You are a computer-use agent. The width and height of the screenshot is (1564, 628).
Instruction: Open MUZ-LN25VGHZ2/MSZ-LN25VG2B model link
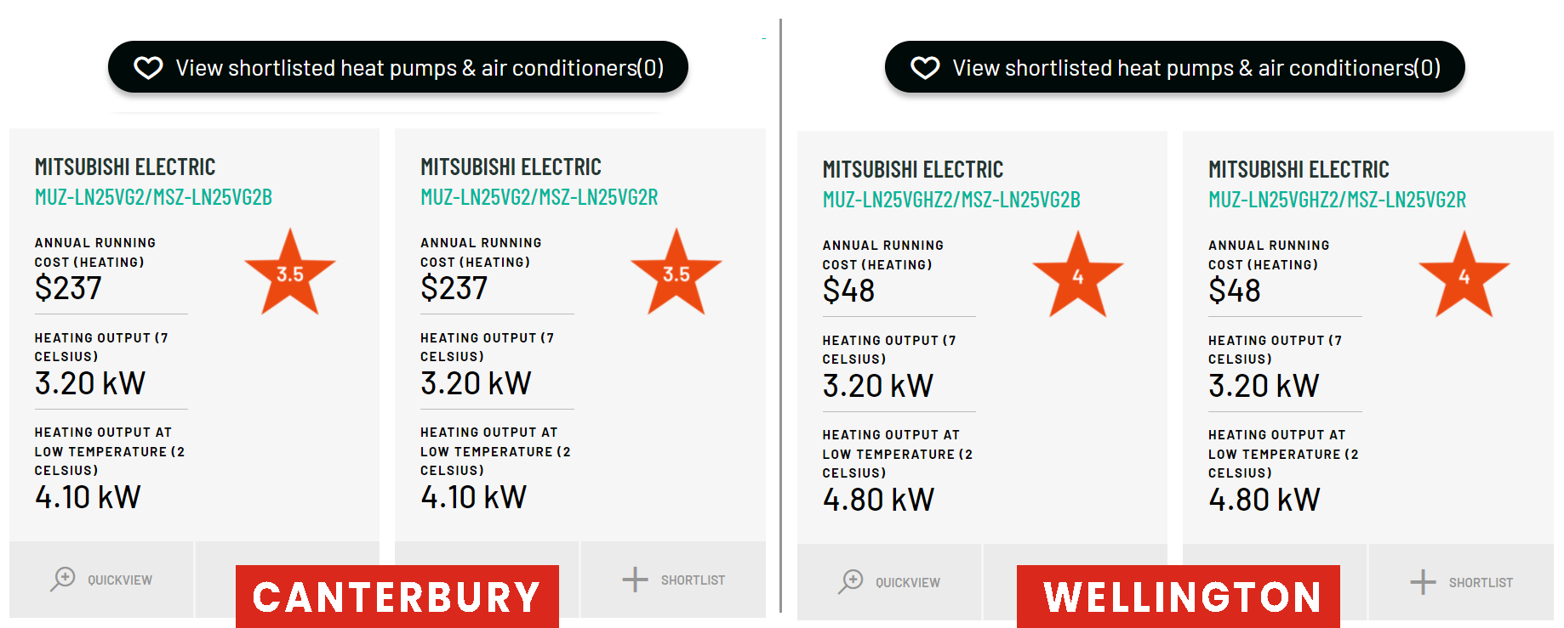[951, 200]
